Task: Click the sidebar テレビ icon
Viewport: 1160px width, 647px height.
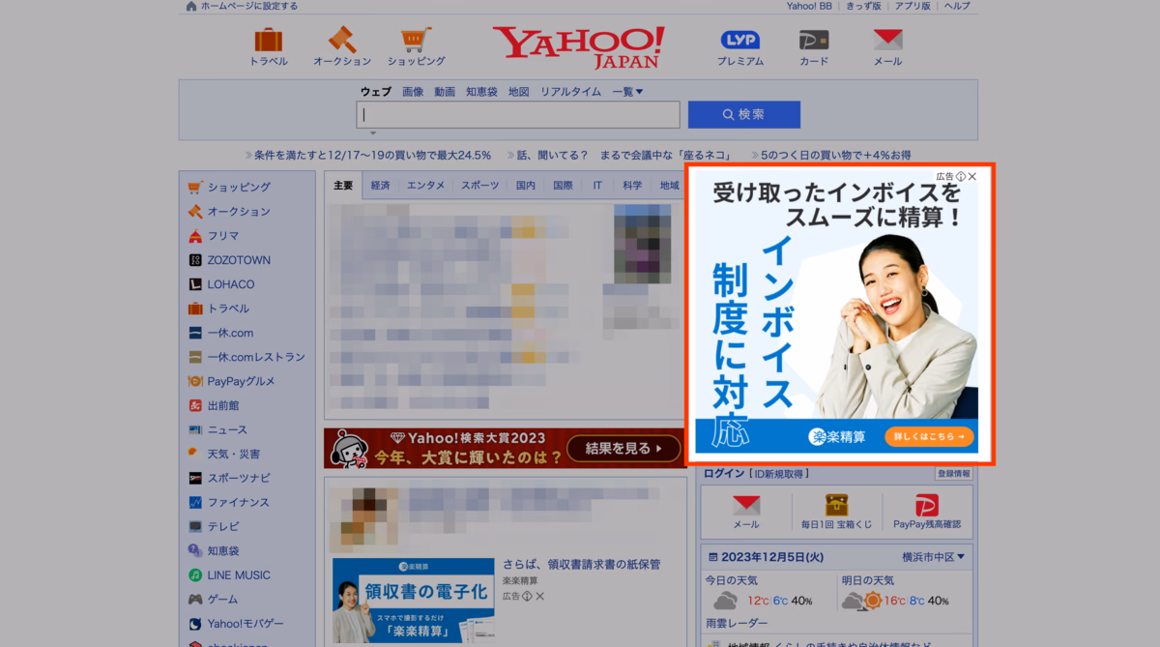Action: (195, 526)
